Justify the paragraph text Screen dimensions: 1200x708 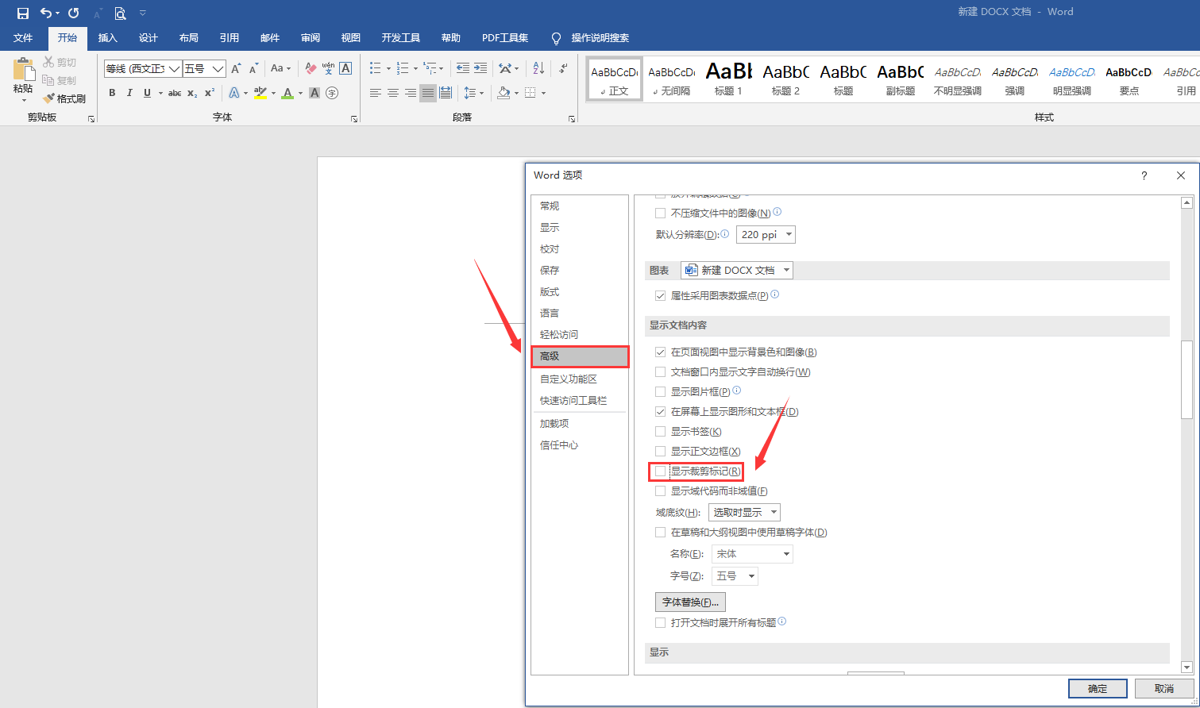pos(428,93)
